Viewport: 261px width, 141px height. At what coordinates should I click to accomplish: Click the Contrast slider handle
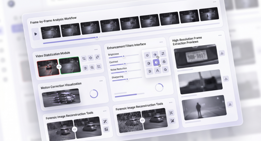pos(125,64)
